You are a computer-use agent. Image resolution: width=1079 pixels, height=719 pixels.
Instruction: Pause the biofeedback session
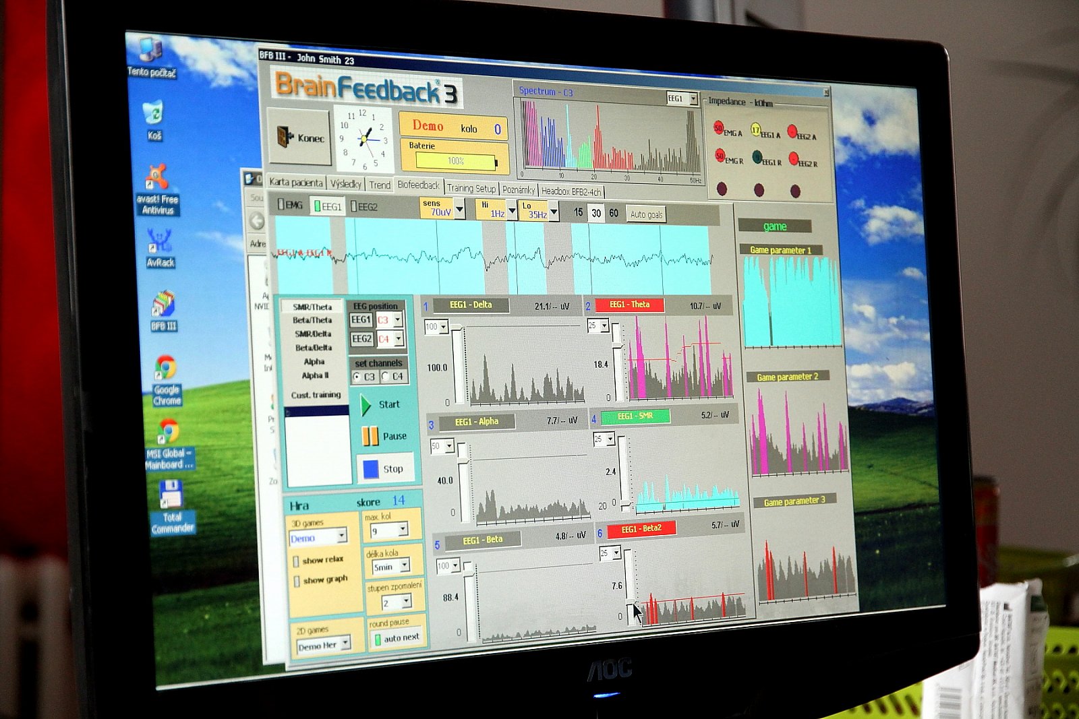coord(384,436)
